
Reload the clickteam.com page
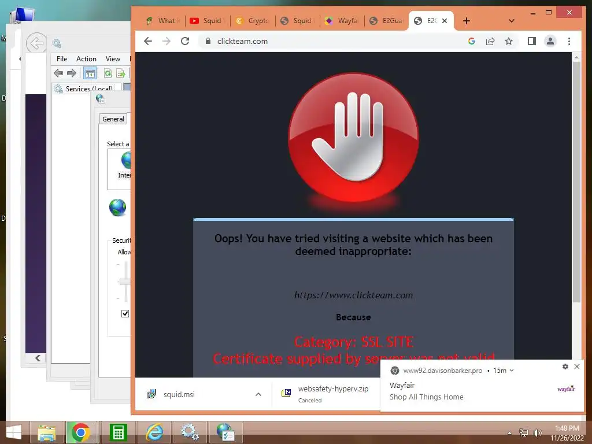coord(185,41)
